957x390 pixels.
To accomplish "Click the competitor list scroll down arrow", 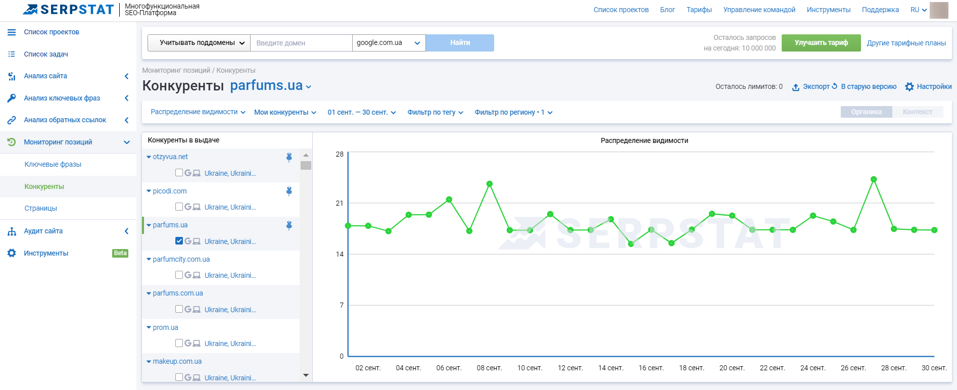I will [x=306, y=375].
